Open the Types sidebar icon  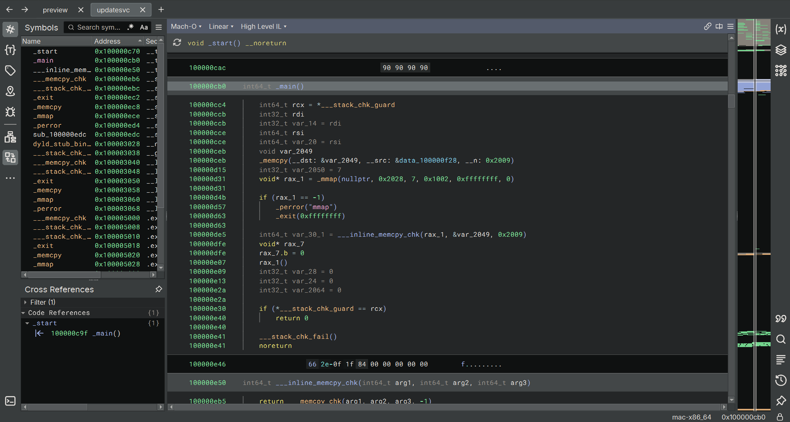coord(10,50)
